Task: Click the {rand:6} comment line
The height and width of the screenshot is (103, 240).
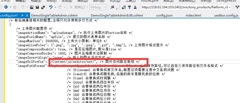Action: click(x=116, y=74)
